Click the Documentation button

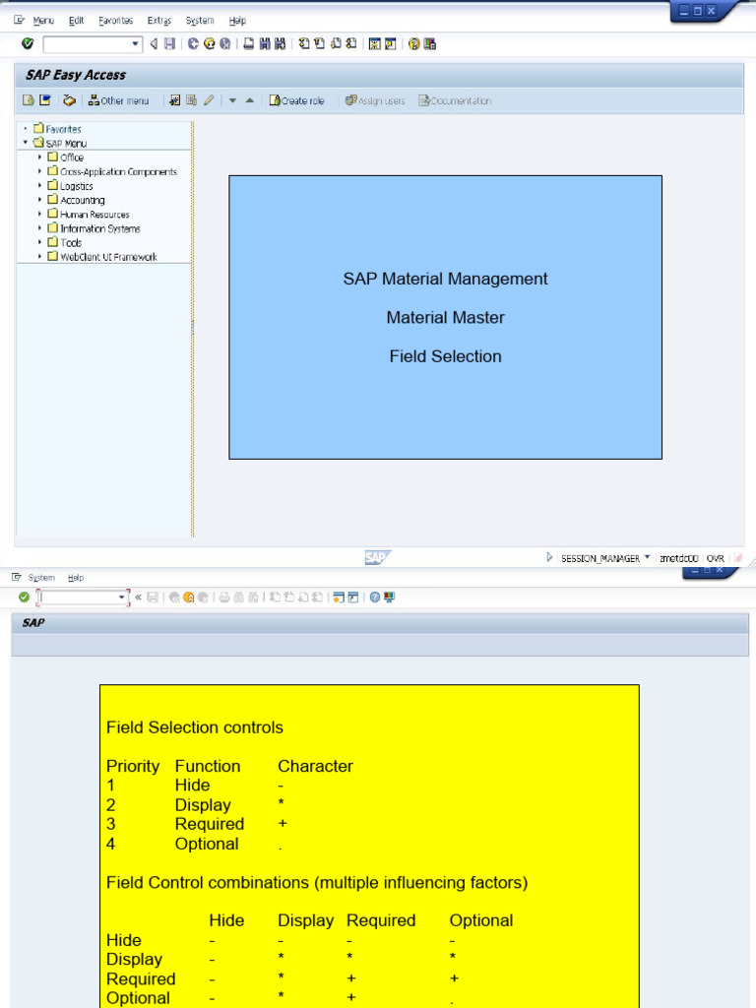pos(455,100)
